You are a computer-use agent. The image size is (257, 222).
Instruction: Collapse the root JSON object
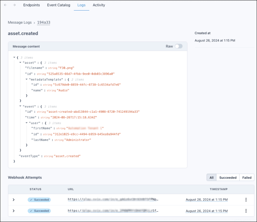click(x=14, y=57)
